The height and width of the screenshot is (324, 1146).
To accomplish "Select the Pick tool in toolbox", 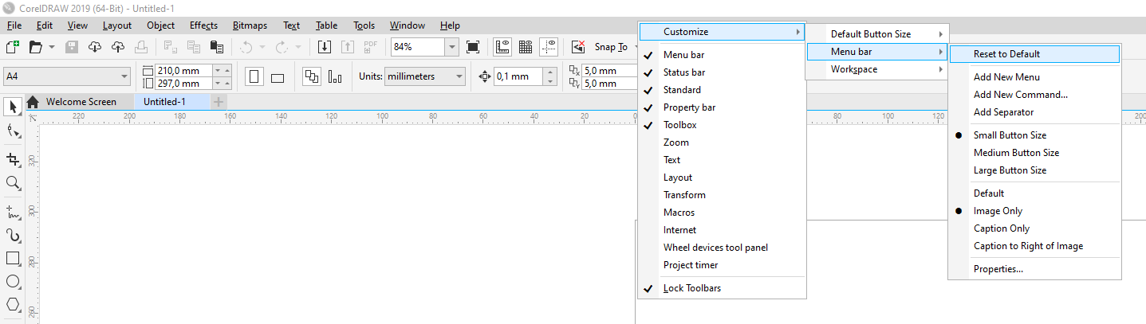I will [x=13, y=107].
